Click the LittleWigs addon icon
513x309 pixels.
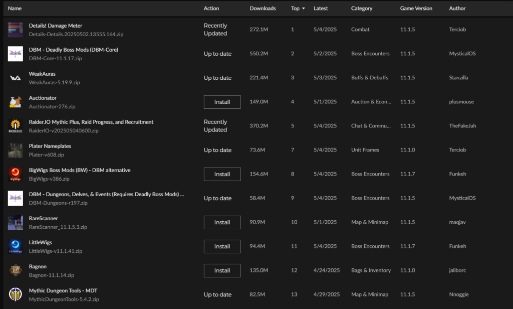pyautogui.click(x=16, y=246)
